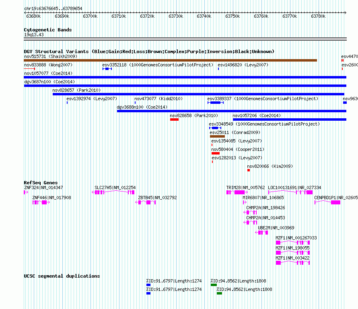Open the ZNF324|NM_014347 gene label
The width and height of the screenshot is (358, 309).
43,187
